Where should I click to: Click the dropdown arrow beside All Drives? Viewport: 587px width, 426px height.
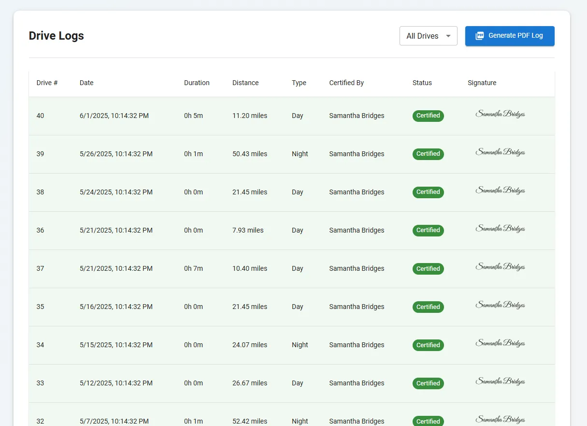448,36
